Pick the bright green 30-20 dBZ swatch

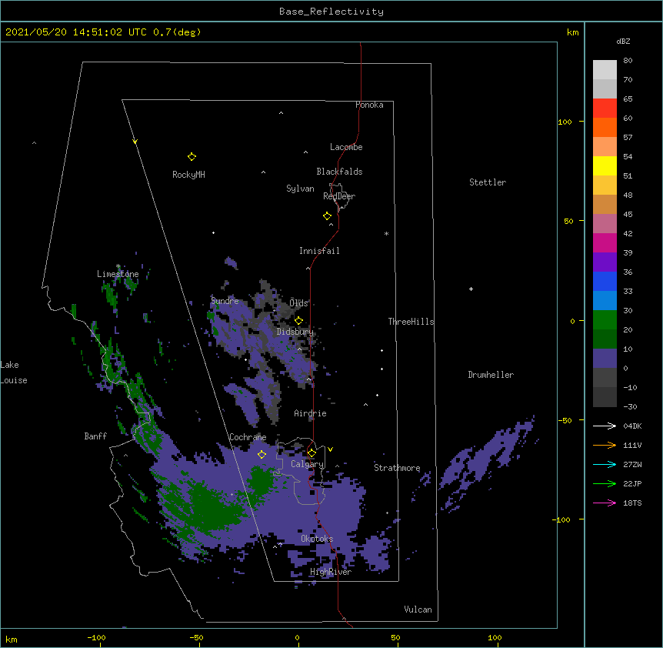605,320
